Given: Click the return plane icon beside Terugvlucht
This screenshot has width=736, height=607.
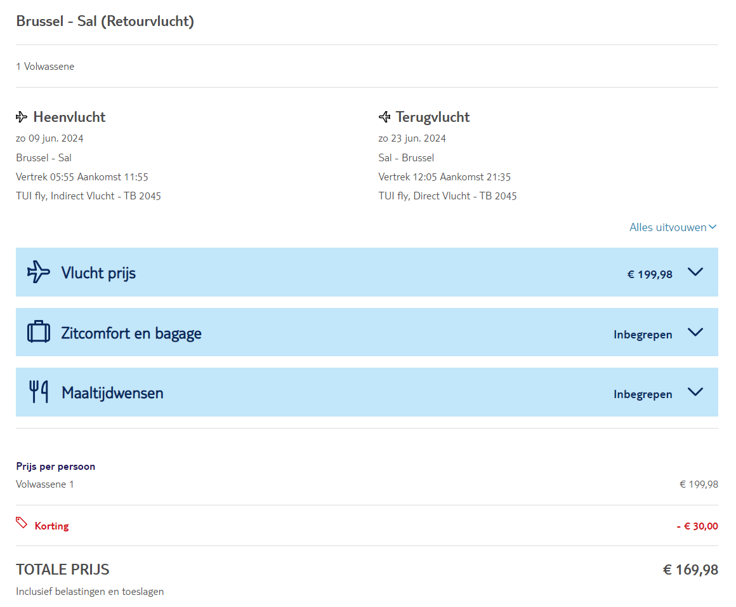Looking at the screenshot, I should point(384,117).
